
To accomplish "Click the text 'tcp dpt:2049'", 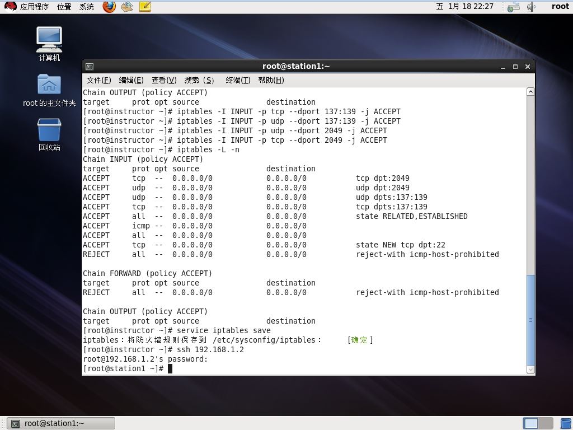I will coord(383,179).
